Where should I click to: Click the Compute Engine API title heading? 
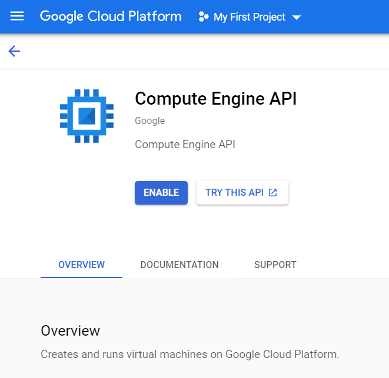coord(215,98)
